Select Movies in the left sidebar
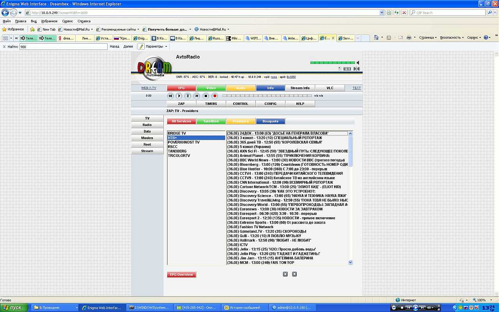The height and width of the screenshot is (312, 499). tap(147, 138)
